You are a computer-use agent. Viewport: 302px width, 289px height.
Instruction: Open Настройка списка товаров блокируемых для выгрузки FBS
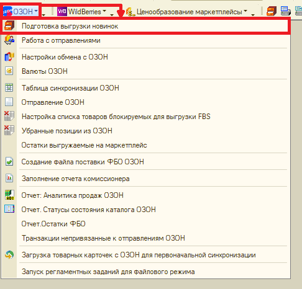[x=116, y=117]
